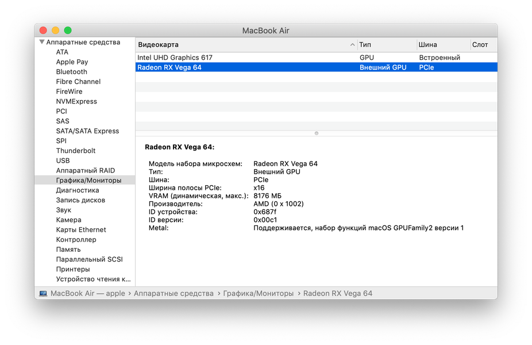Collapse the Аппаратные средства section triangle

(x=42, y=42)
